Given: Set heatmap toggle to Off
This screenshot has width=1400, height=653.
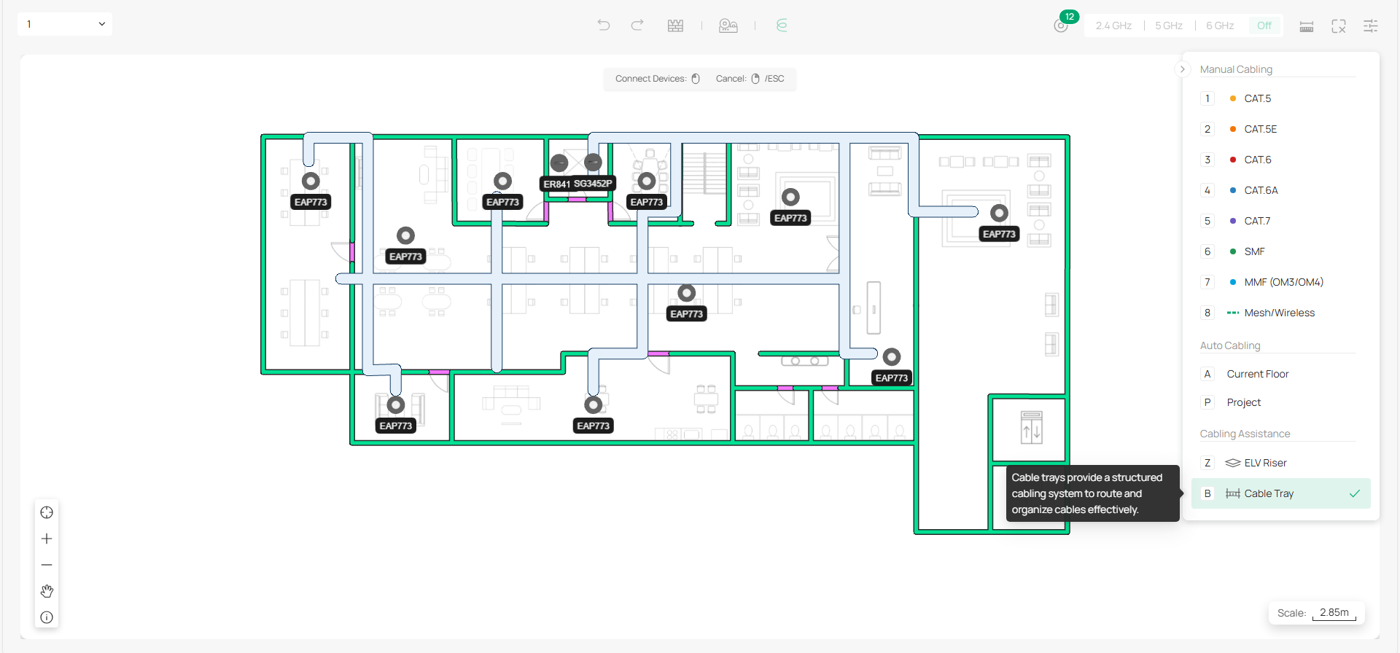Looking at the screenshot, I should [x=1264, y=26].
